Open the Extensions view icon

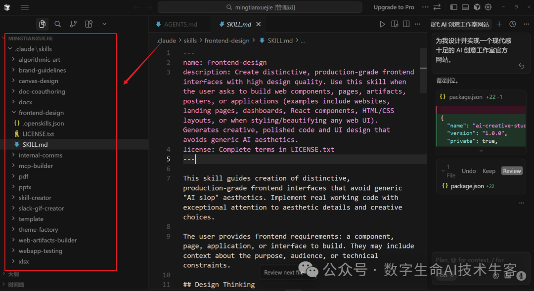89,24
